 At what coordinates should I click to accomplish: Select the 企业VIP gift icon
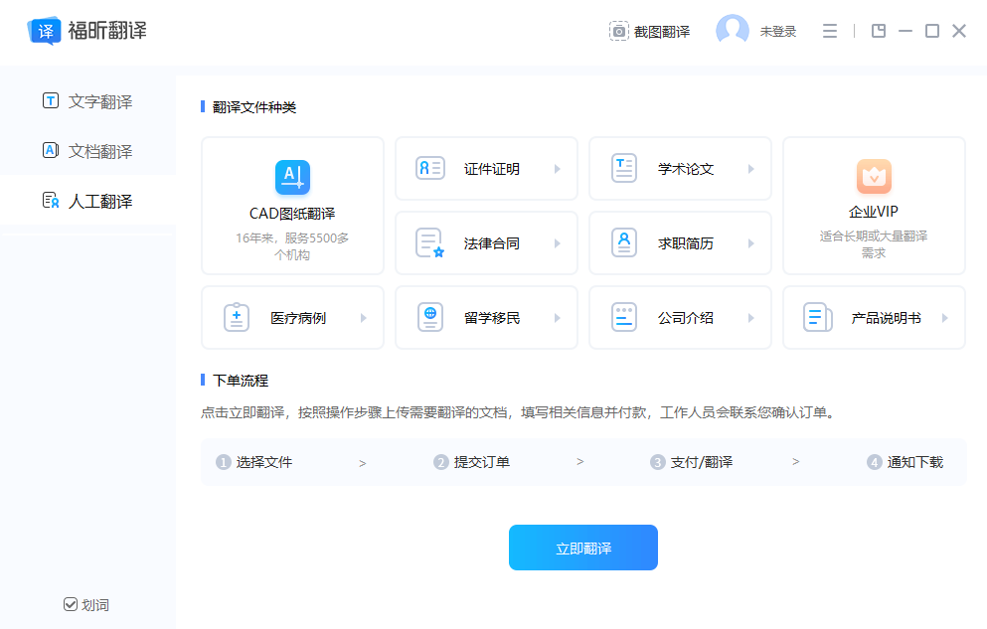tap(873, 176)
